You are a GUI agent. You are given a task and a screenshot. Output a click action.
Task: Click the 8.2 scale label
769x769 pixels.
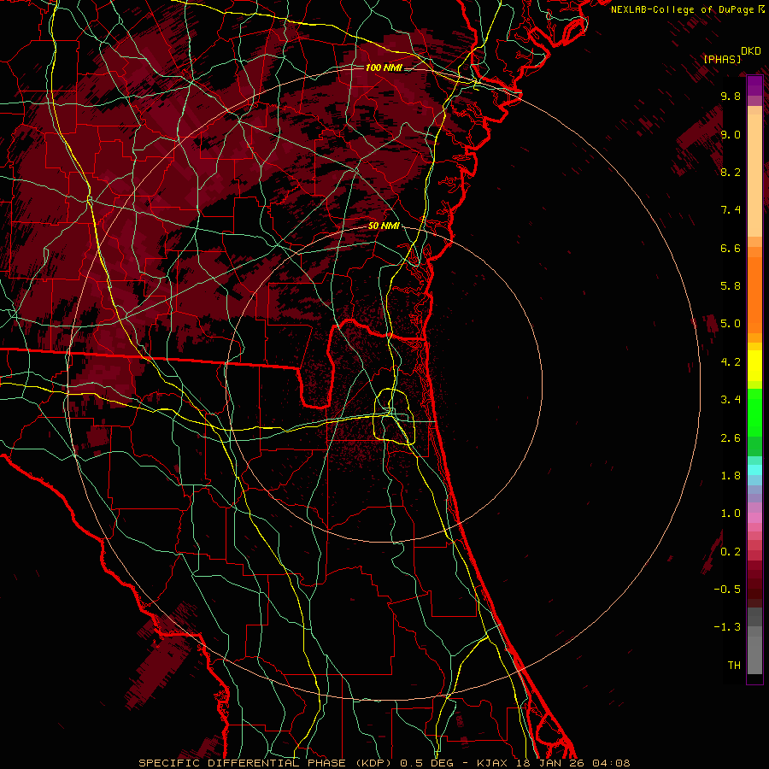731,172
